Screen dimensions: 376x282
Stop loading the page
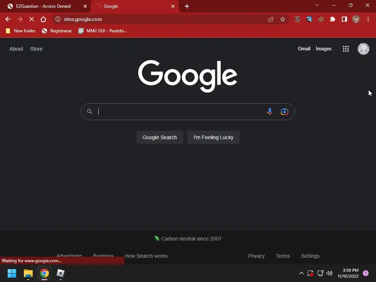click(x=32, y=19)
